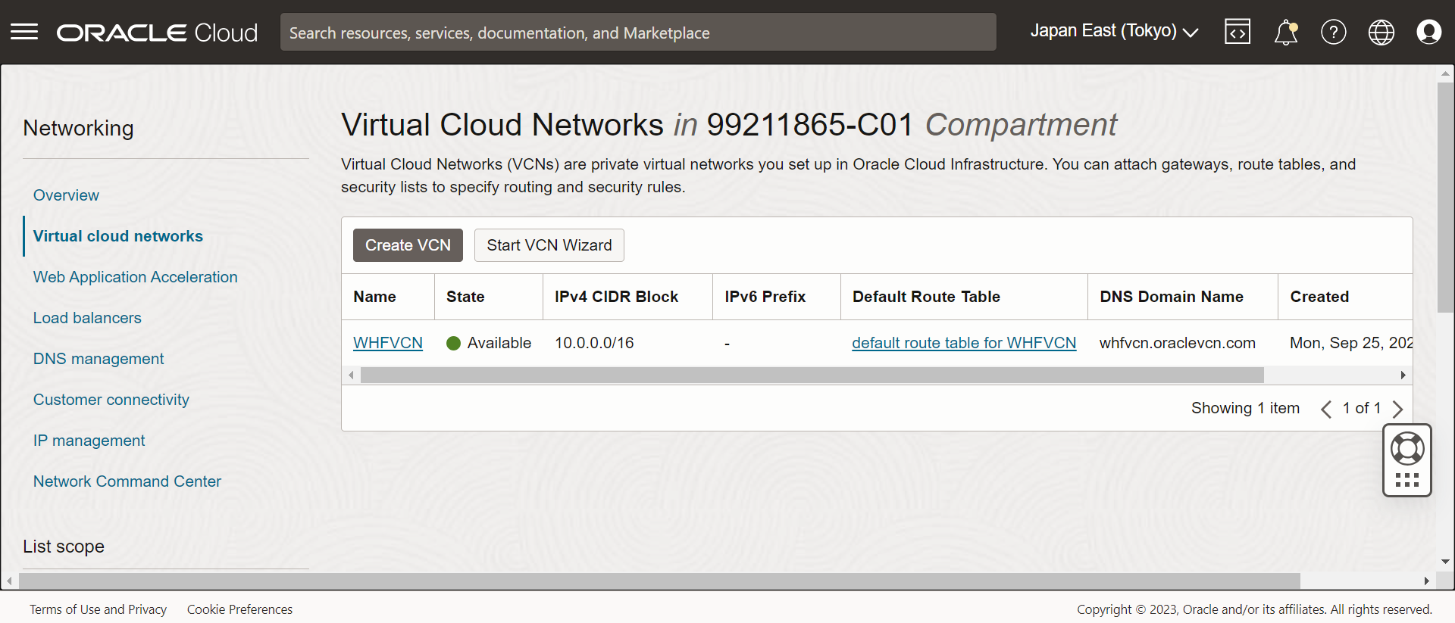The image size is (1455, 623).
Task: Open the user profile menu
Action: tap(1429, 32)
